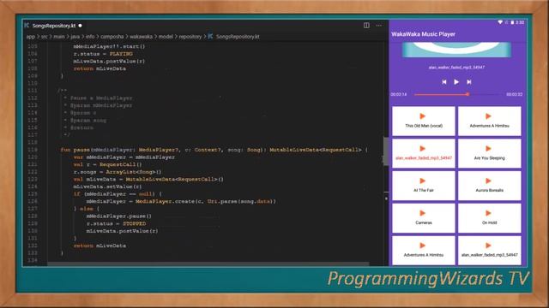Screen dimensions: 549x308
Task: Skip to previous track in music player
Action: pos(444,82)
